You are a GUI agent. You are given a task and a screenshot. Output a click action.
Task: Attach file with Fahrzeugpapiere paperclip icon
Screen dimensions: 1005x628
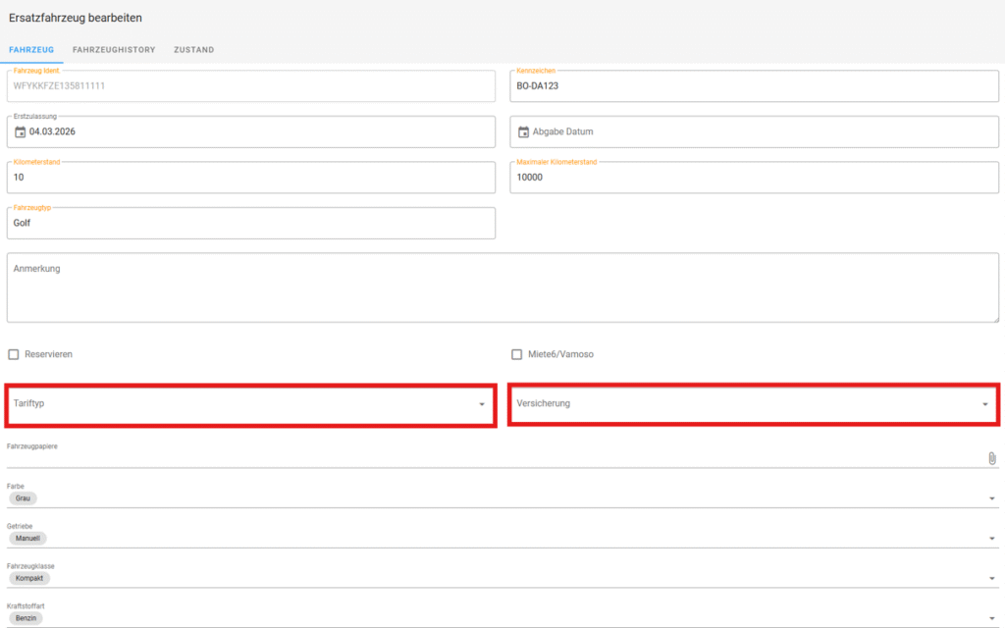(991, 458)
